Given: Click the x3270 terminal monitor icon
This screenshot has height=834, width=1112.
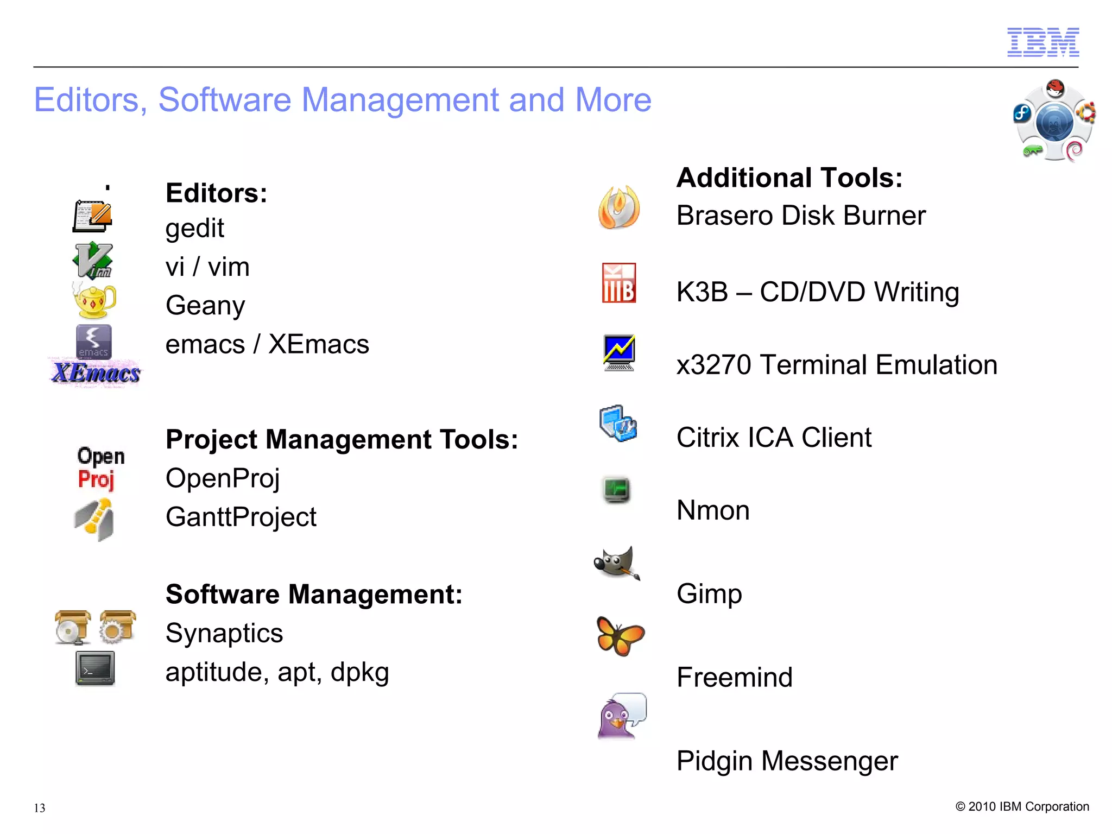Looking at the screenshot, I should [619, 353].
